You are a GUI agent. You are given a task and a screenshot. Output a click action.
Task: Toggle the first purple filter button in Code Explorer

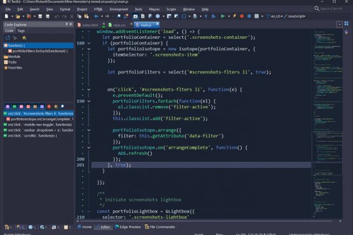click(x=8, y=106)
